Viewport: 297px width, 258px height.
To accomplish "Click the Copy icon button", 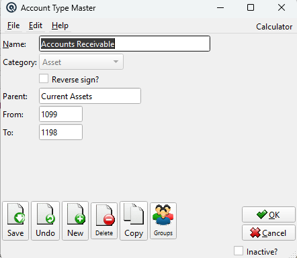I will point(134,220).
